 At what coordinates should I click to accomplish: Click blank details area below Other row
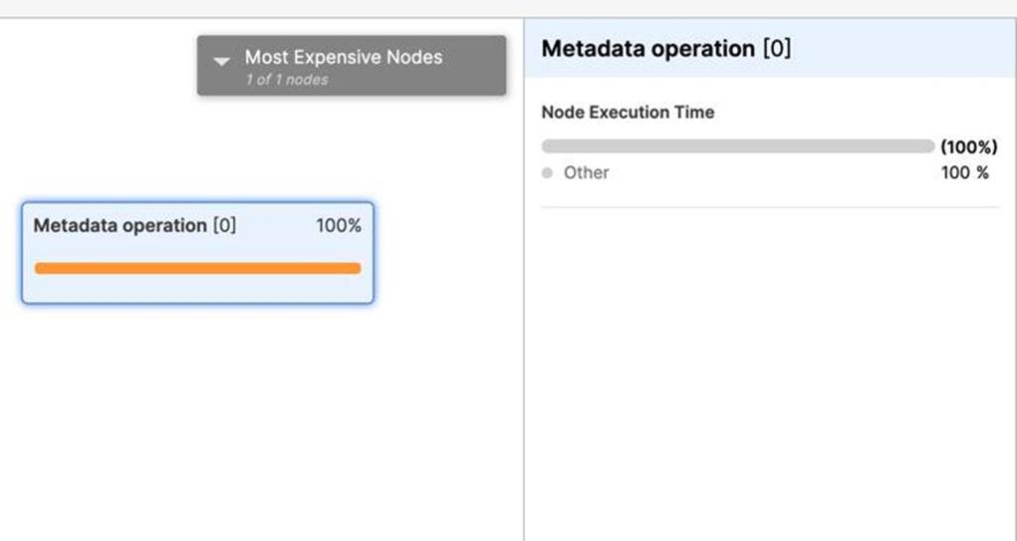point(769,379)
